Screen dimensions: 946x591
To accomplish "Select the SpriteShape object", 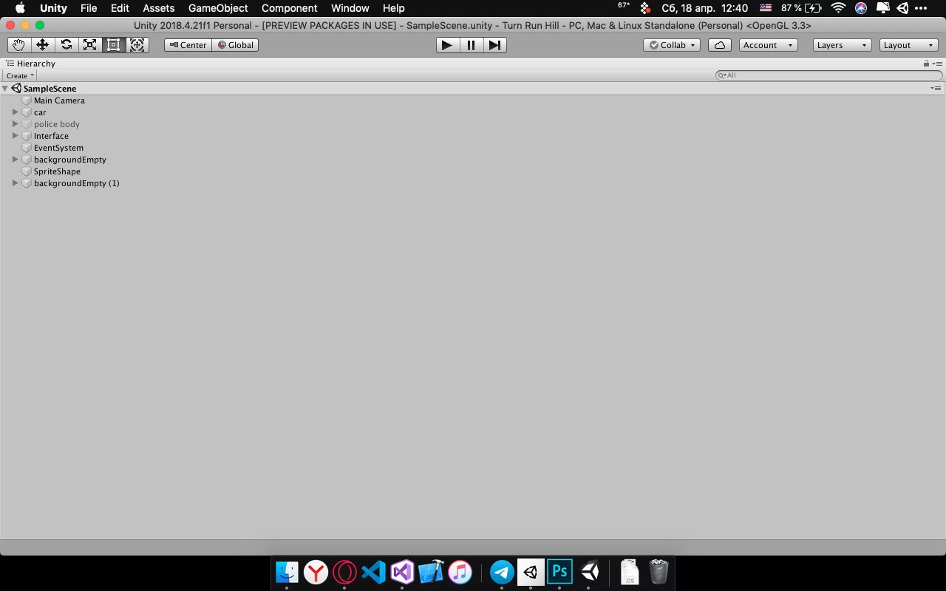I will [57, 171].
